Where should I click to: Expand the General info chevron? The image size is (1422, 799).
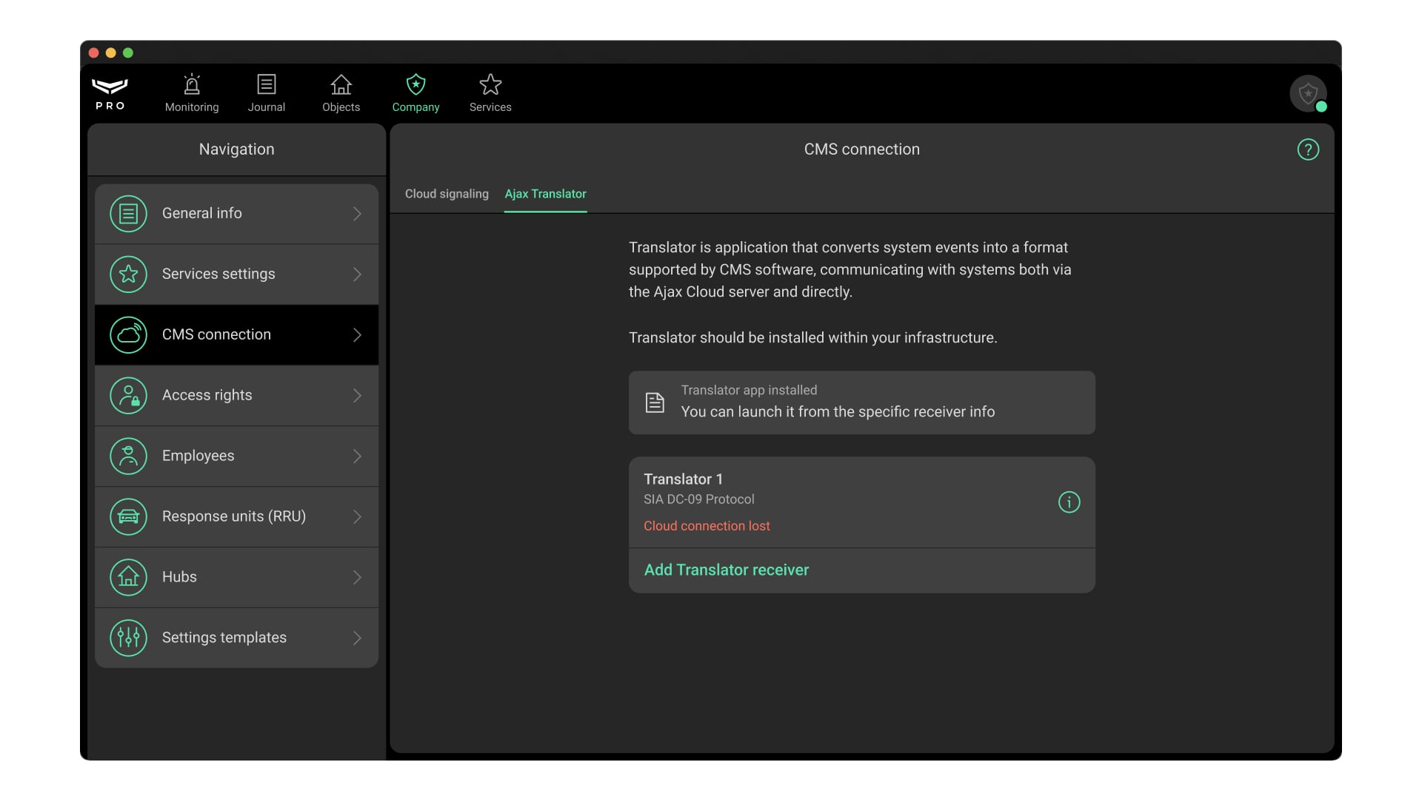[x=357, y=214]
